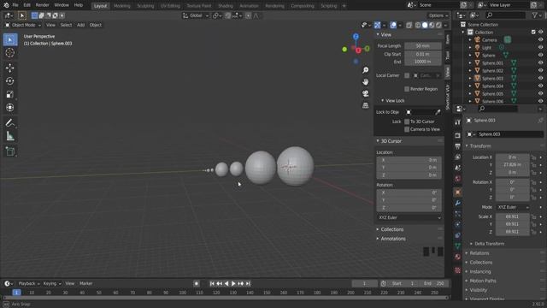Expand the Collections panel in sidebar
Viewport: 547px width, 308px height.
pos(391,229)
